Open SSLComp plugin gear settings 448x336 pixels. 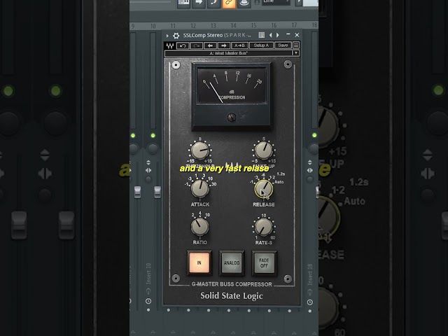click(176, 36)
